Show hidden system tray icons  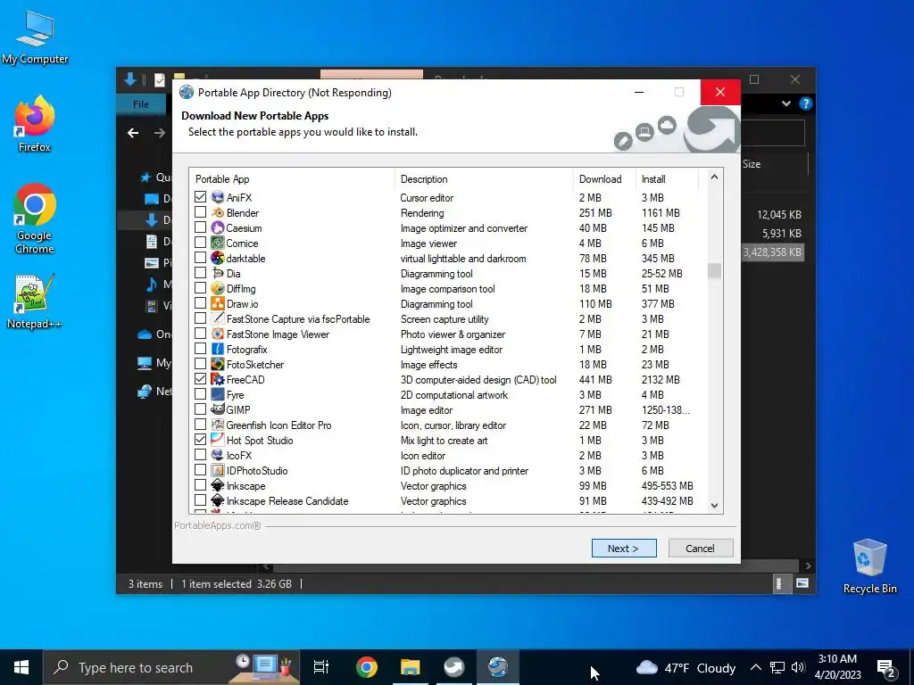coord(755,667)
